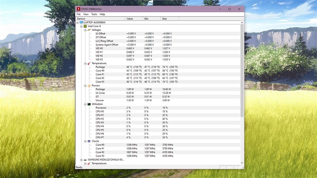Select the Package temperature row

tap(168, 67)
